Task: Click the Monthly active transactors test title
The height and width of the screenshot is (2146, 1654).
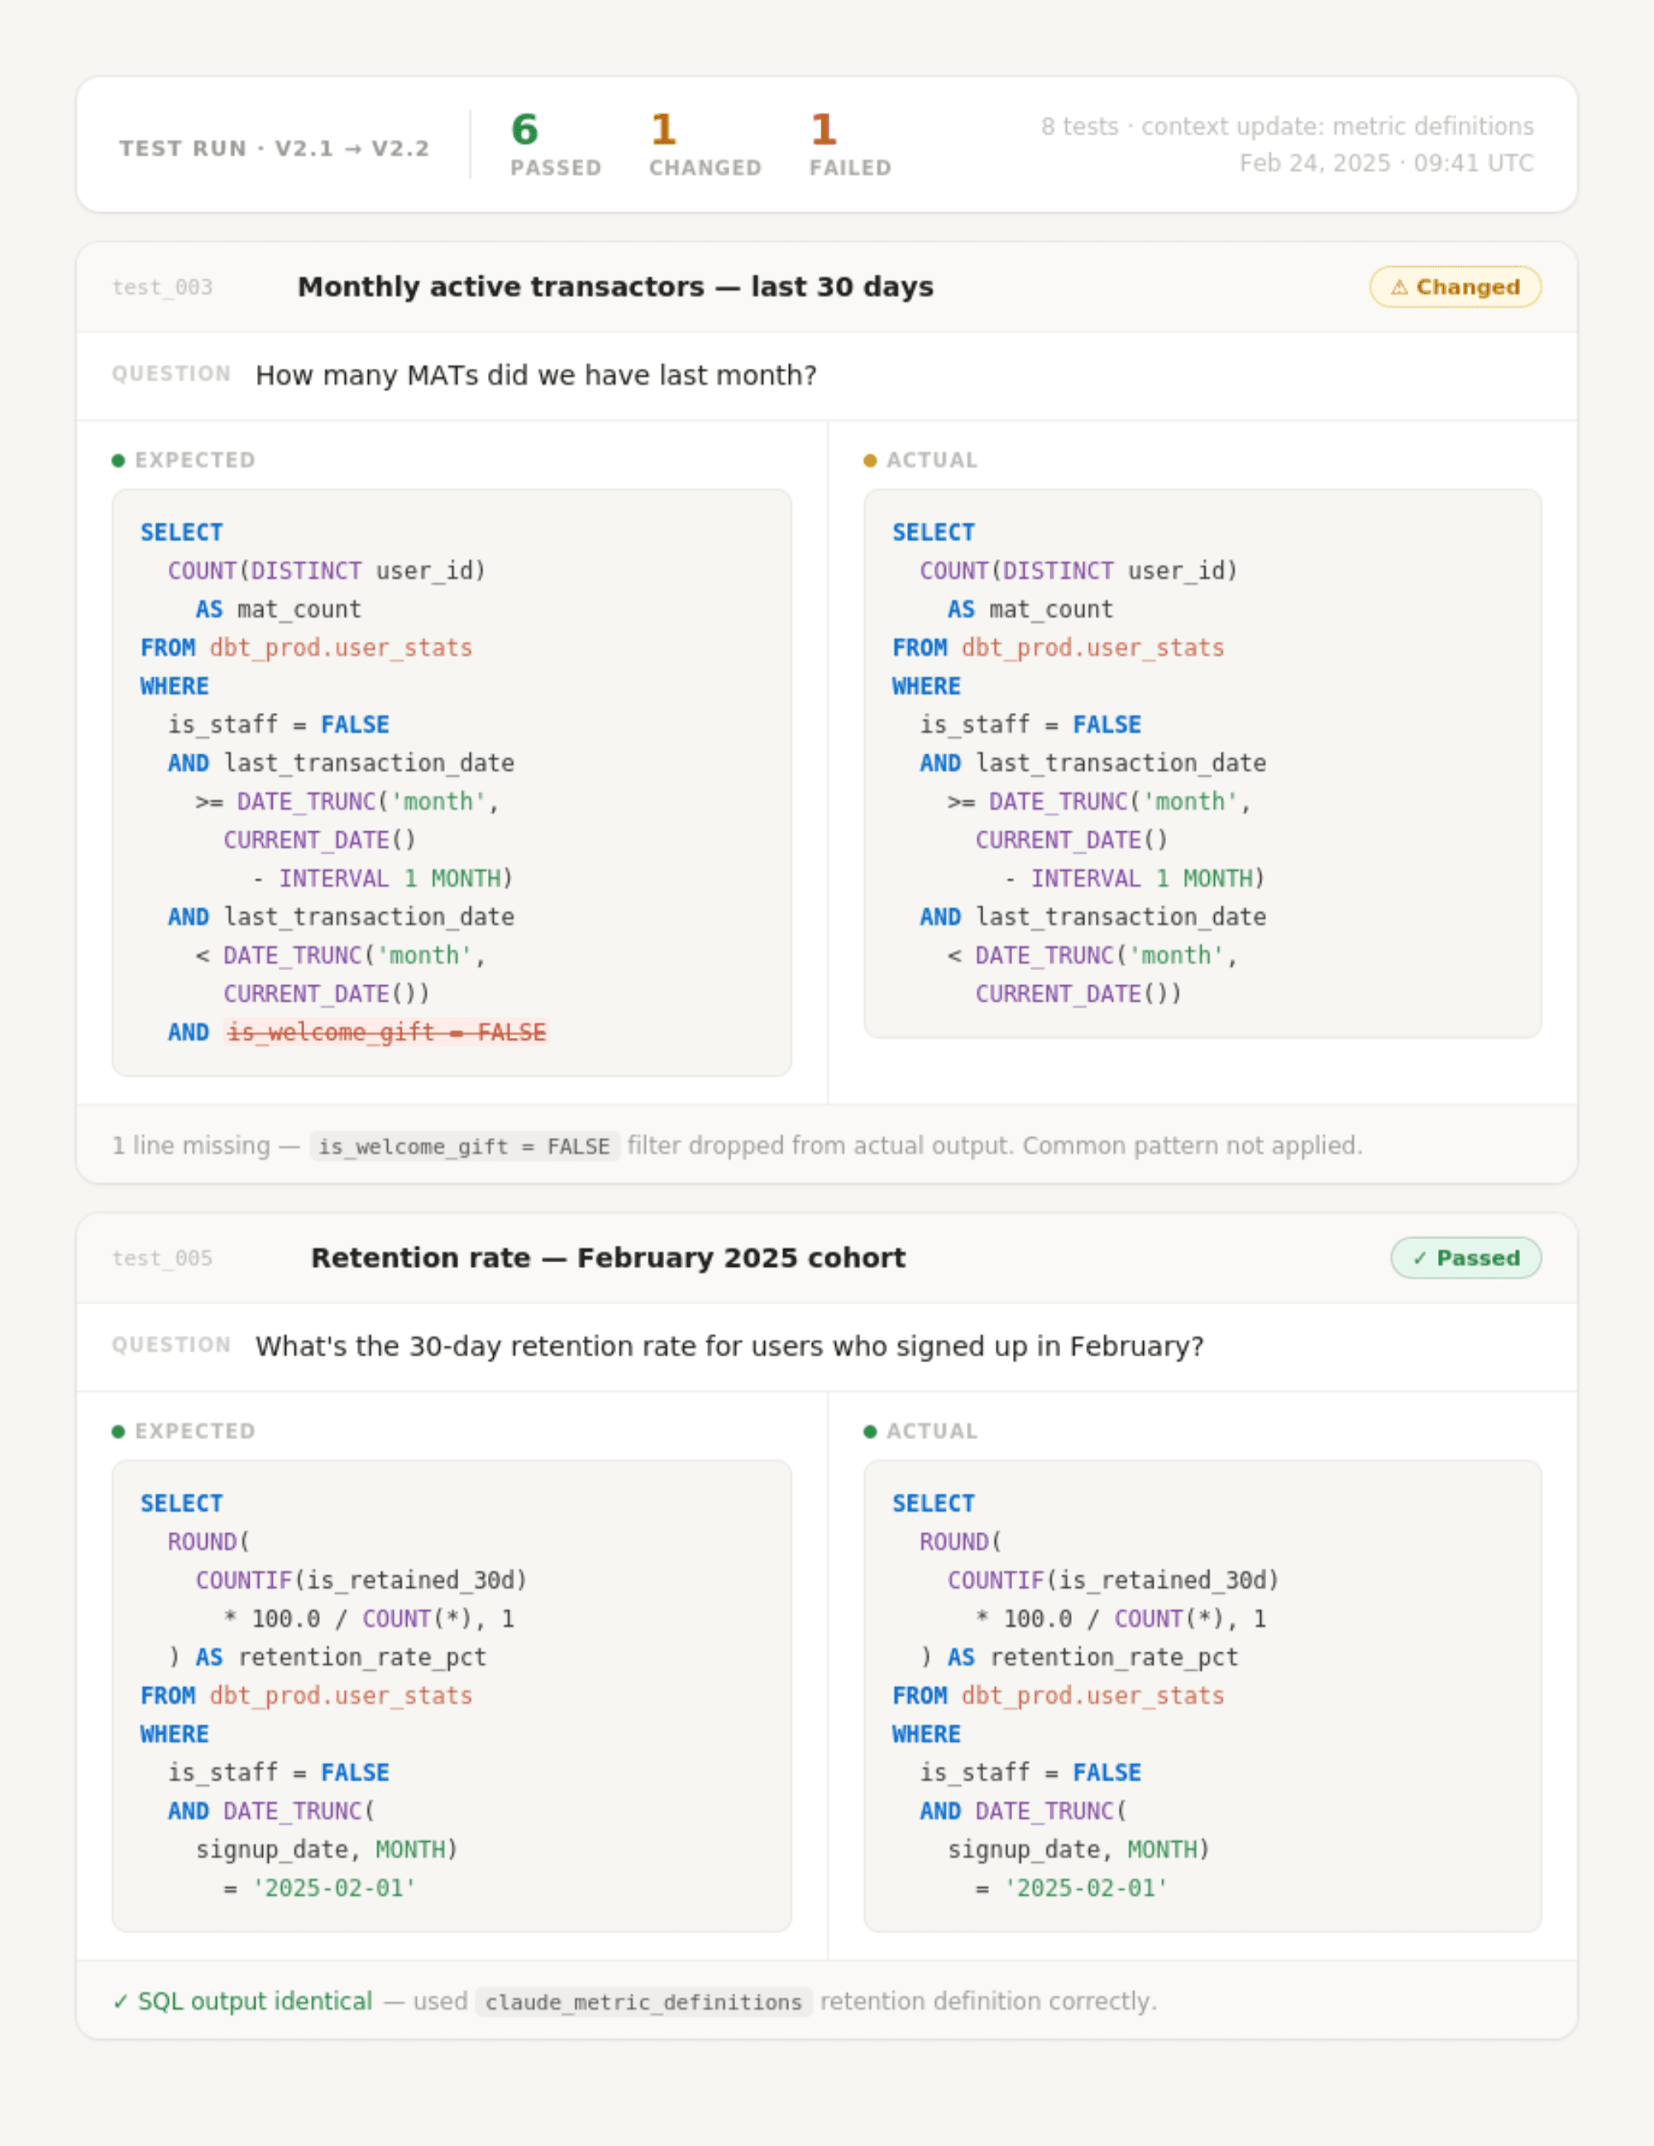Action: [x=615, y=287]
